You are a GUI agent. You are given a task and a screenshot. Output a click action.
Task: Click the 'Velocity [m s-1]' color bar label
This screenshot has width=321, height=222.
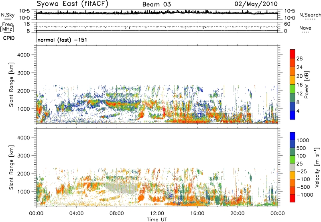point(317,168)
